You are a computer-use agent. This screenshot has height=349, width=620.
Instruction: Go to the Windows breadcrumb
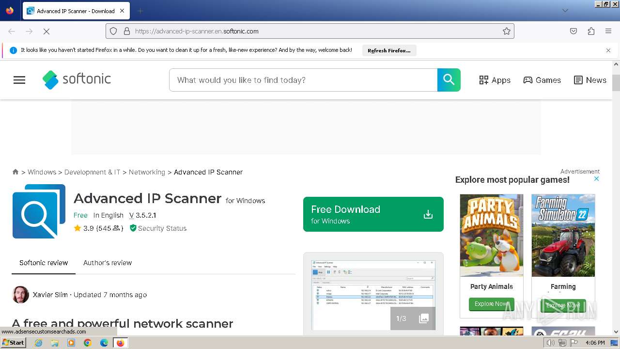(42, 172)
